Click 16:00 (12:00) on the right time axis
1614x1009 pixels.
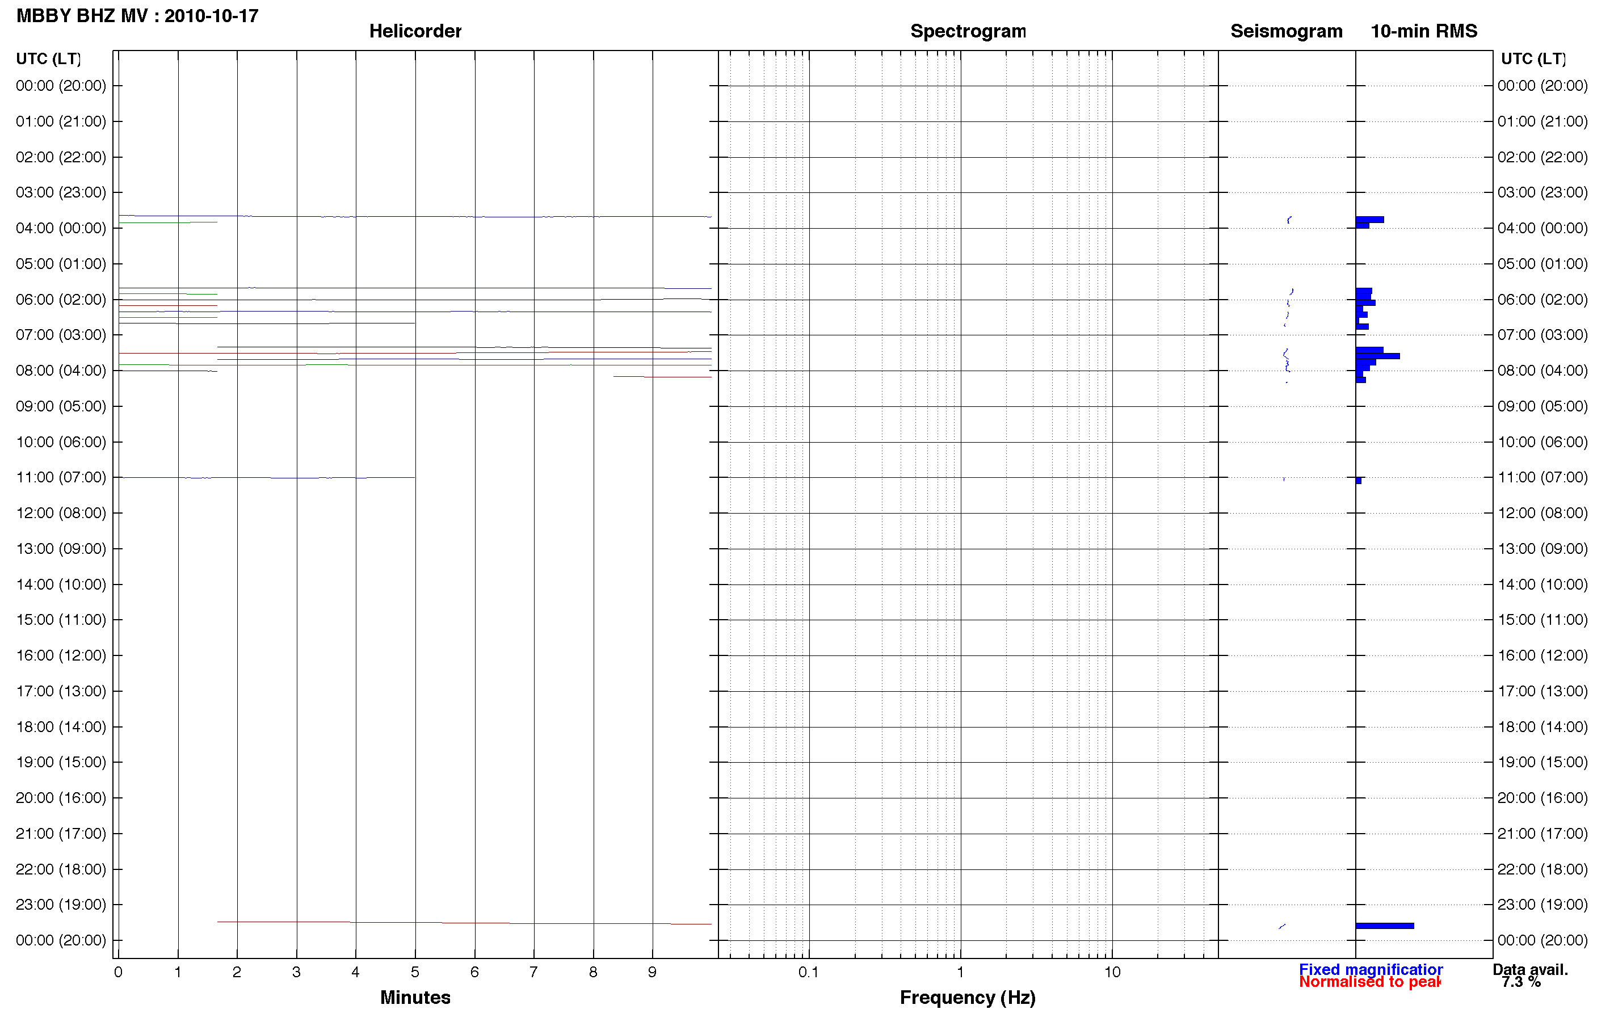(1542, 655)
